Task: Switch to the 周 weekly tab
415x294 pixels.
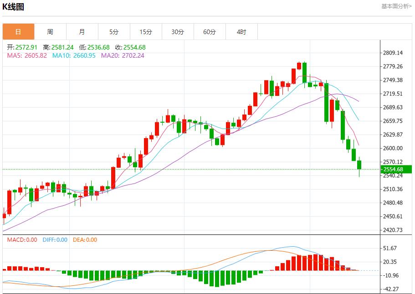Action: click(x=50, y=32)
